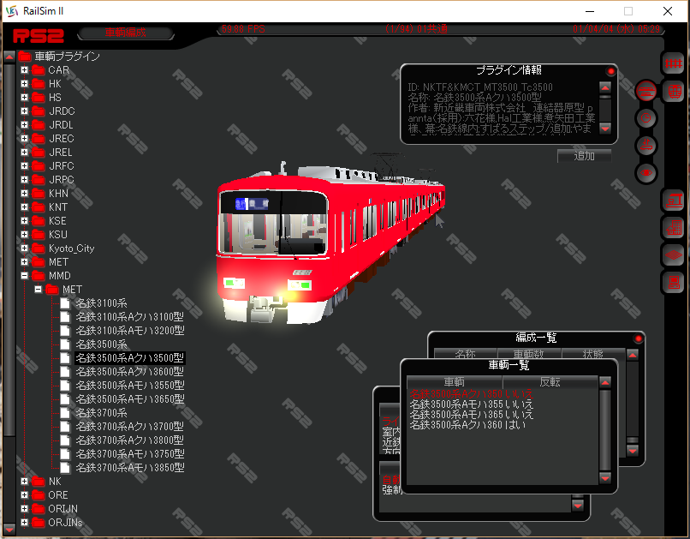Click the Kyoto_City folder icon
This screenshot has width=690, height=539.
39,249
